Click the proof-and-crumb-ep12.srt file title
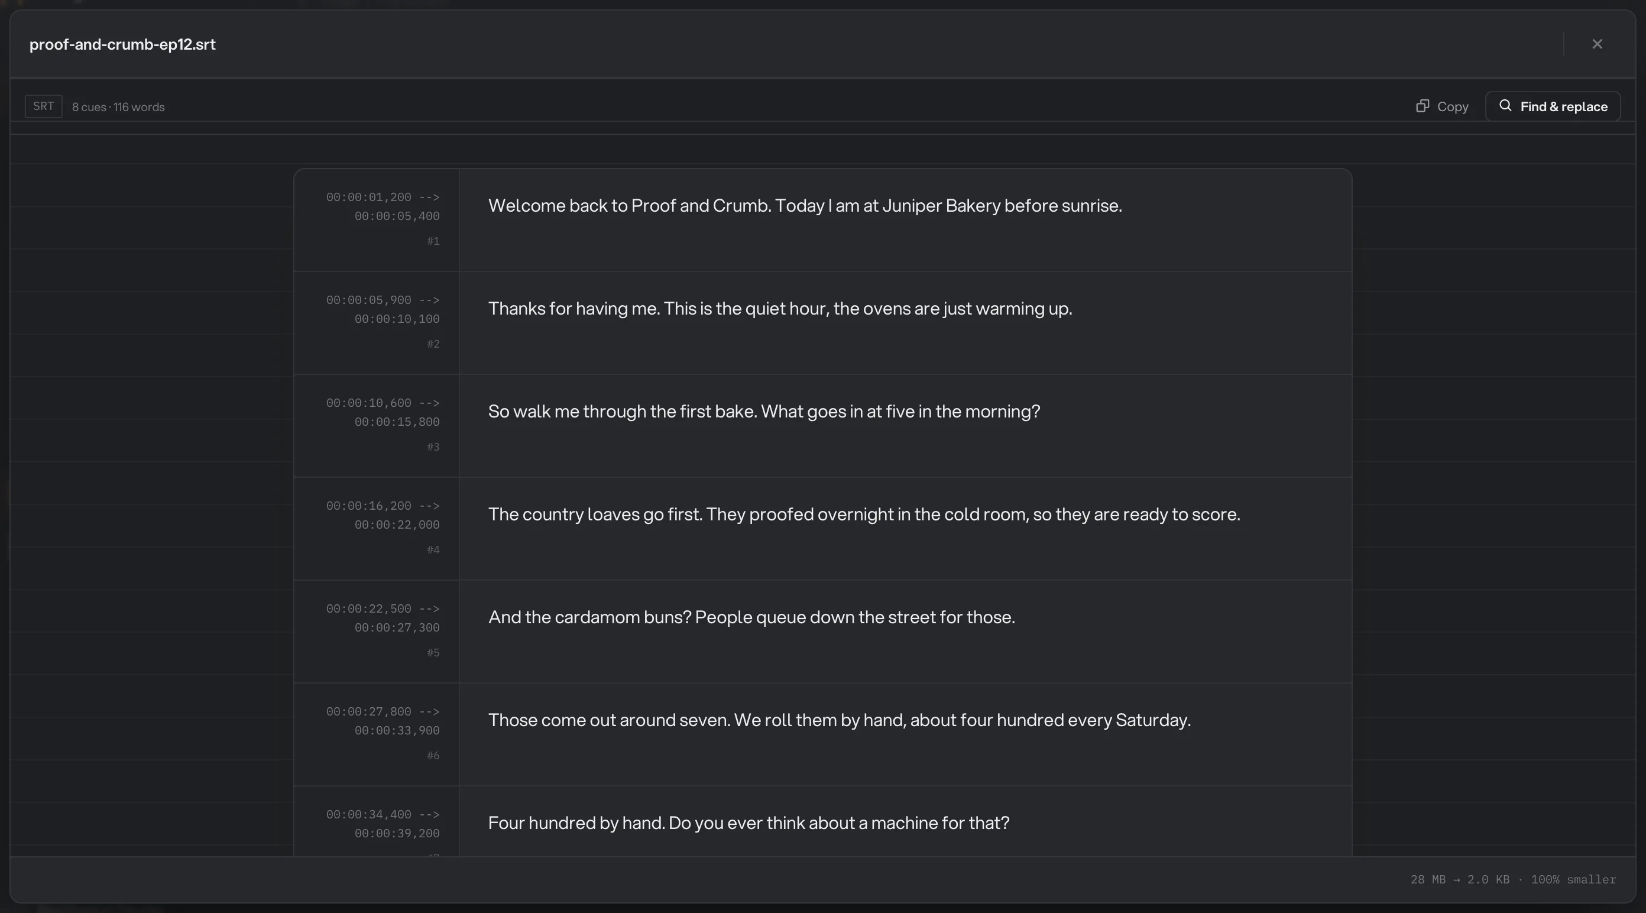1646x913 pixels. (x=123, y=44)
